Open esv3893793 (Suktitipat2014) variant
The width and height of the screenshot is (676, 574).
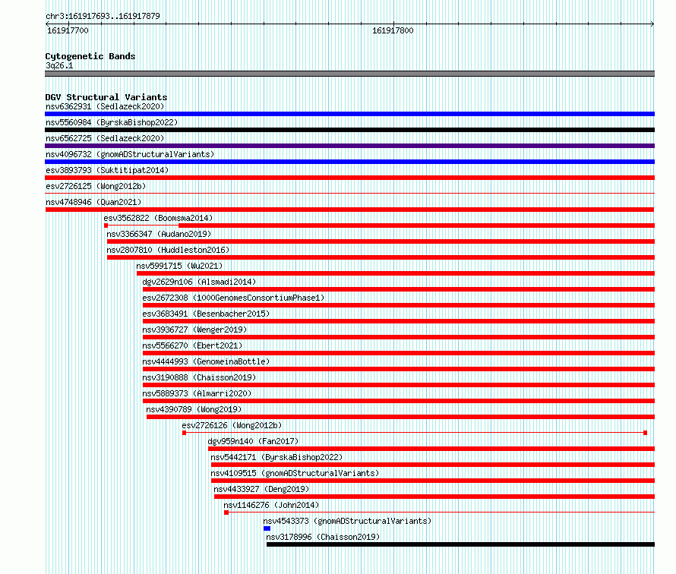tap(107, 170)
